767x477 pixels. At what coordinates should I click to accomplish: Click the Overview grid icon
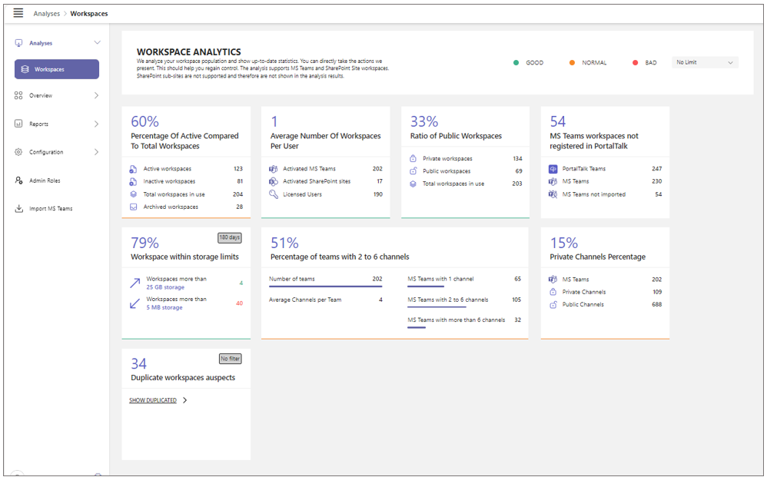coord(18,95)
